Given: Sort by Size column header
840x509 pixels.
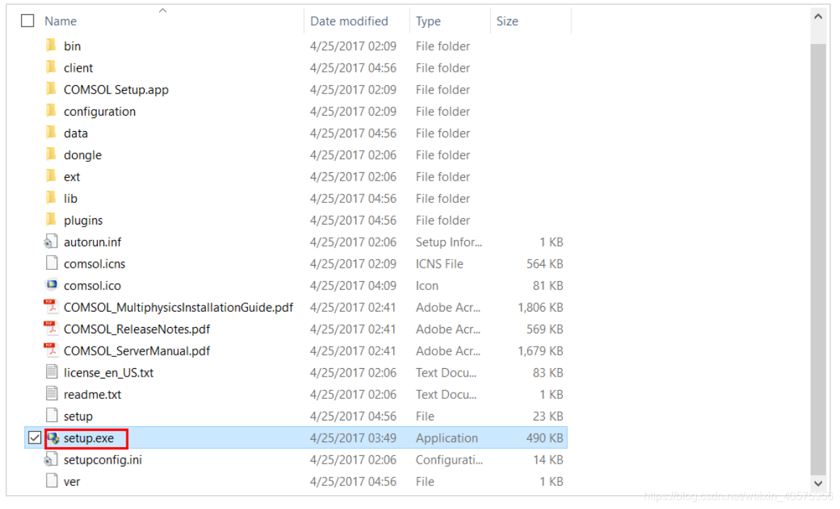Looking at the screenshot, I should click(507, 21).
